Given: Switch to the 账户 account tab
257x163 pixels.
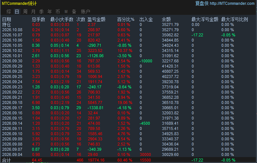Looking at the screenshot, I should 85,12.
